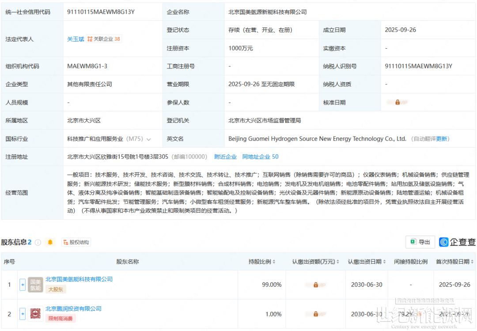Click the 企查查 logo

pyautogui.click(x=458, y=242)
